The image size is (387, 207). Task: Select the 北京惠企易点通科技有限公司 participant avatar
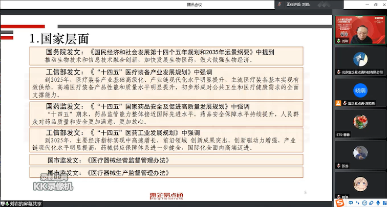(360, 59)
